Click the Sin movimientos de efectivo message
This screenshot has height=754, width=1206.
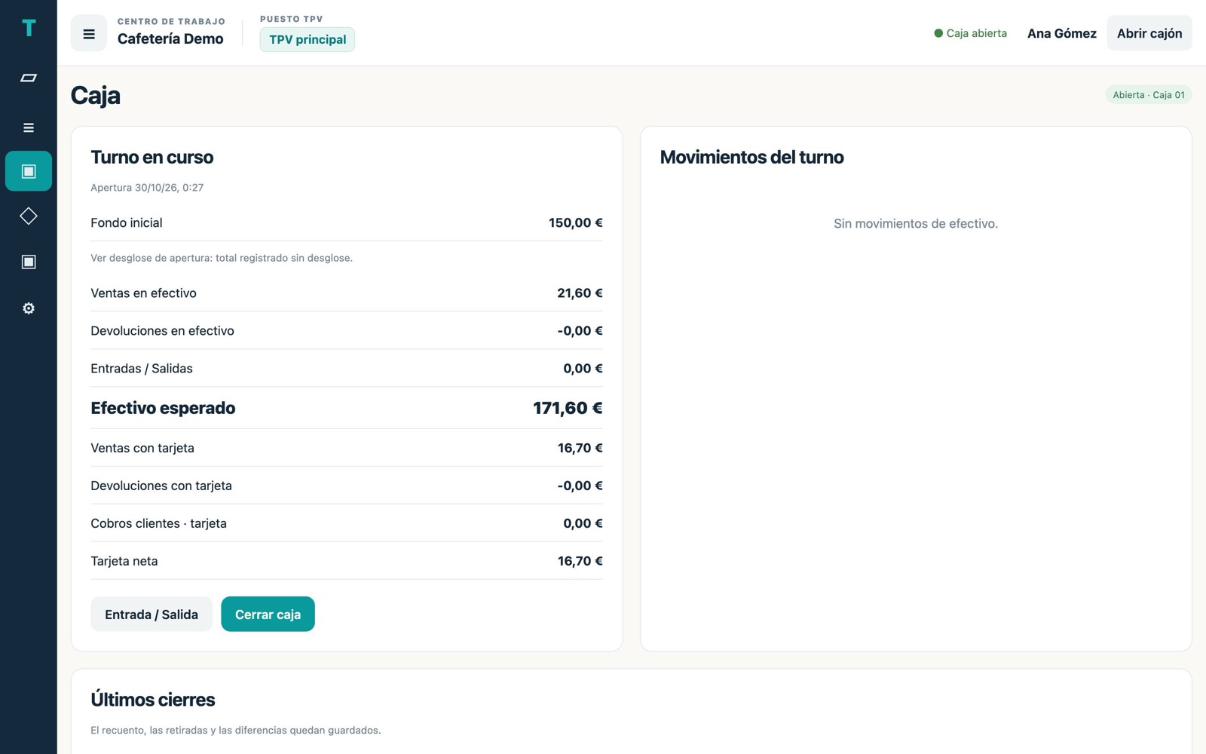[x=916, y=224]
